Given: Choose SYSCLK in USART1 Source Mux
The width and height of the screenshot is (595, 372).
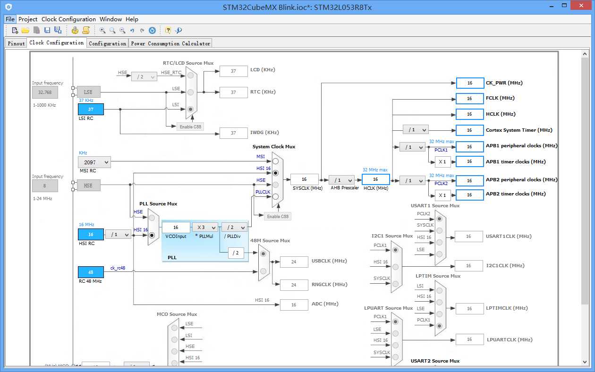Looking at the screenshot, I should [439, 230].
